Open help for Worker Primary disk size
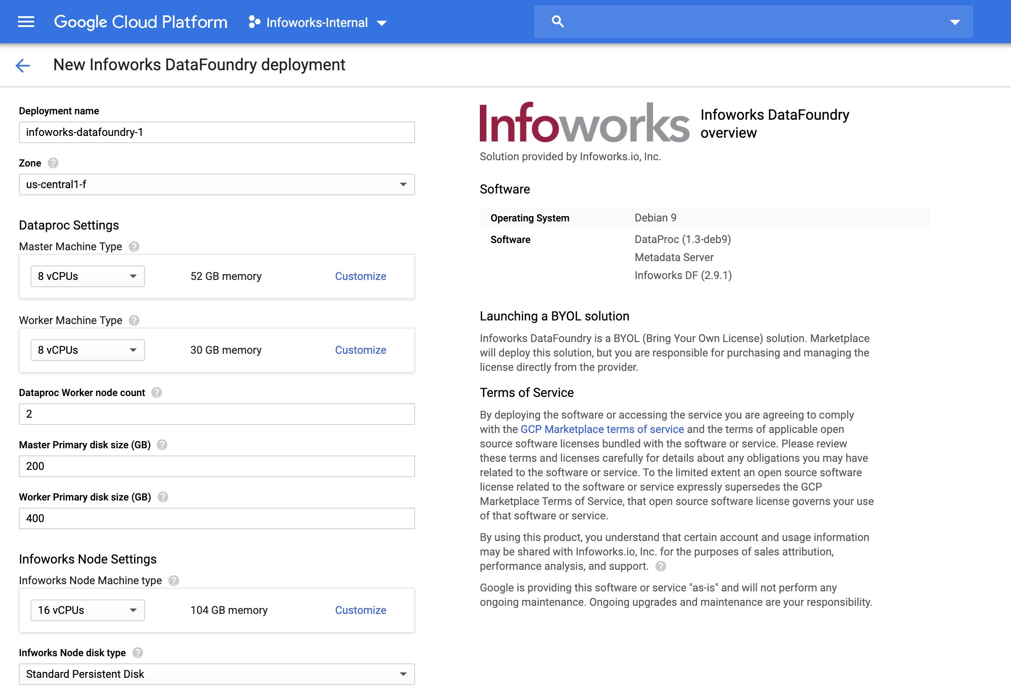Viewport: 1011px width, 694px height. [x=163, y=497]
